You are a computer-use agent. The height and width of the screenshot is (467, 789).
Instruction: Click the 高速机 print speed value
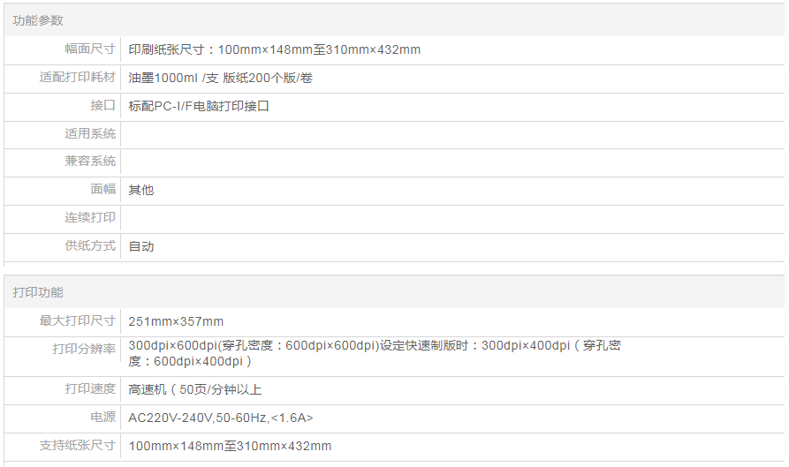[x=194, y=389]
